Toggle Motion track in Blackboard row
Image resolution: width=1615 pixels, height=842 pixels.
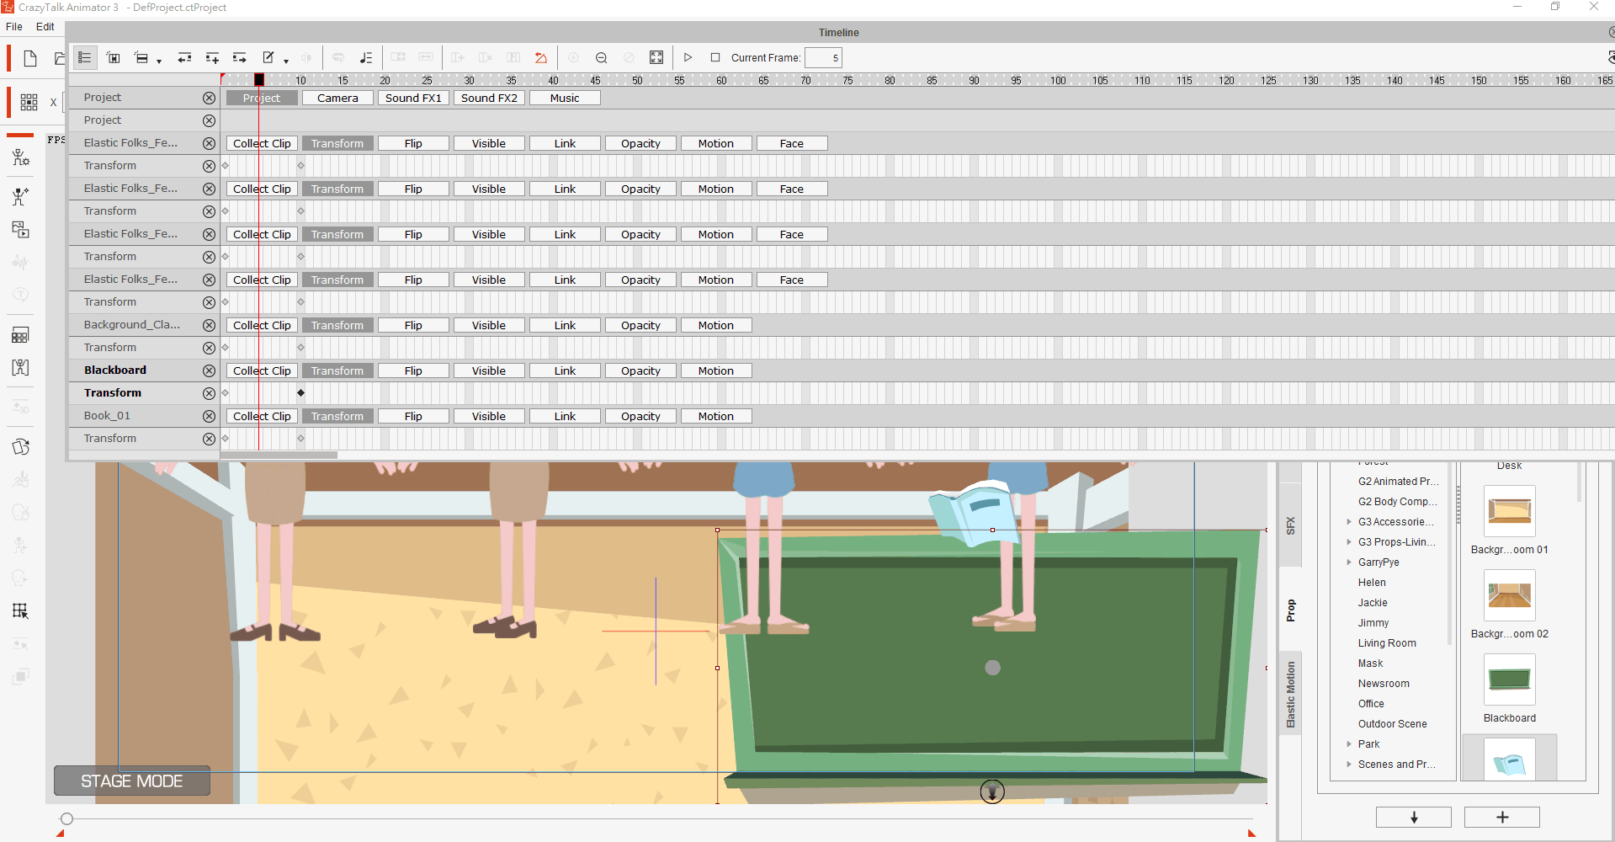point(716,370)
